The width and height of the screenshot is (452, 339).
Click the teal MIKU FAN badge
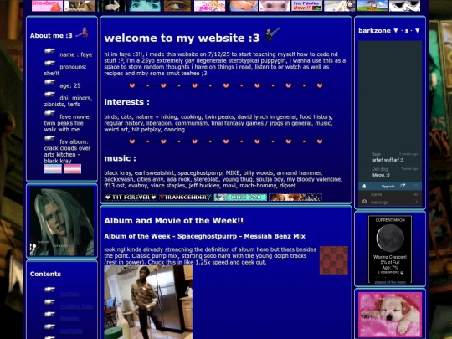(x=240, y=198)
